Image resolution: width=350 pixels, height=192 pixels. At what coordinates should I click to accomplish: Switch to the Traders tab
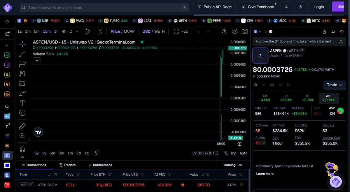click(x=68, y=165)
